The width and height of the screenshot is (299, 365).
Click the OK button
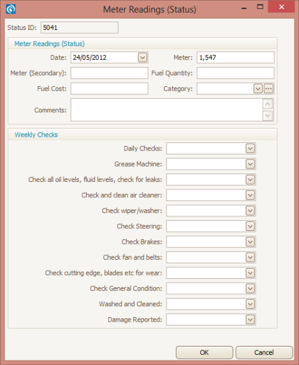pyautogui.click(x=205, y=352)
